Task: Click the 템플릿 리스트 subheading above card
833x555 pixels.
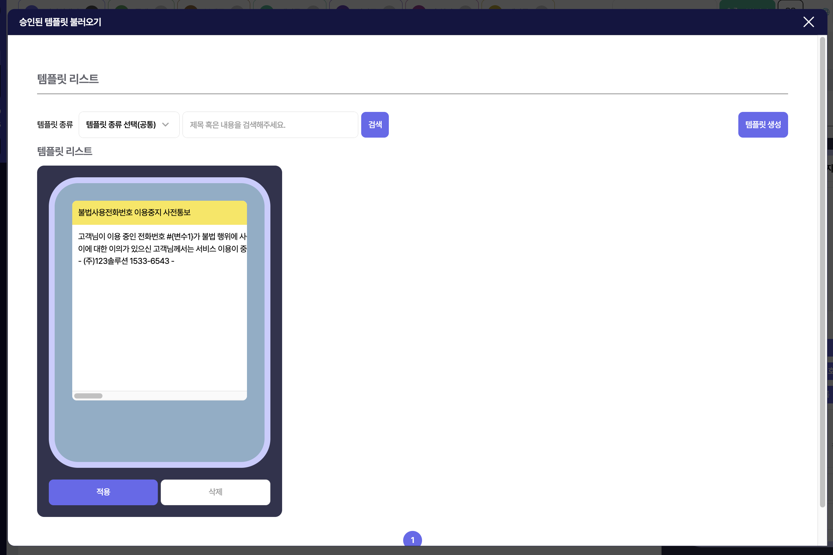Action: click(65, 152)
